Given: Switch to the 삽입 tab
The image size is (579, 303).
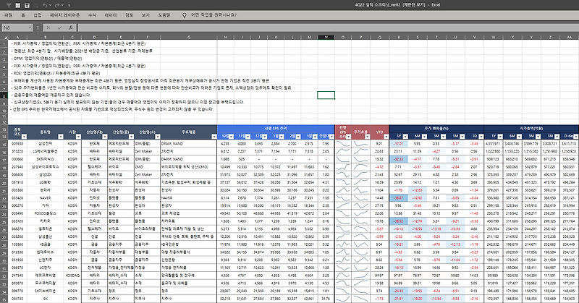Looking at the screenshot, I should point(38,15).
